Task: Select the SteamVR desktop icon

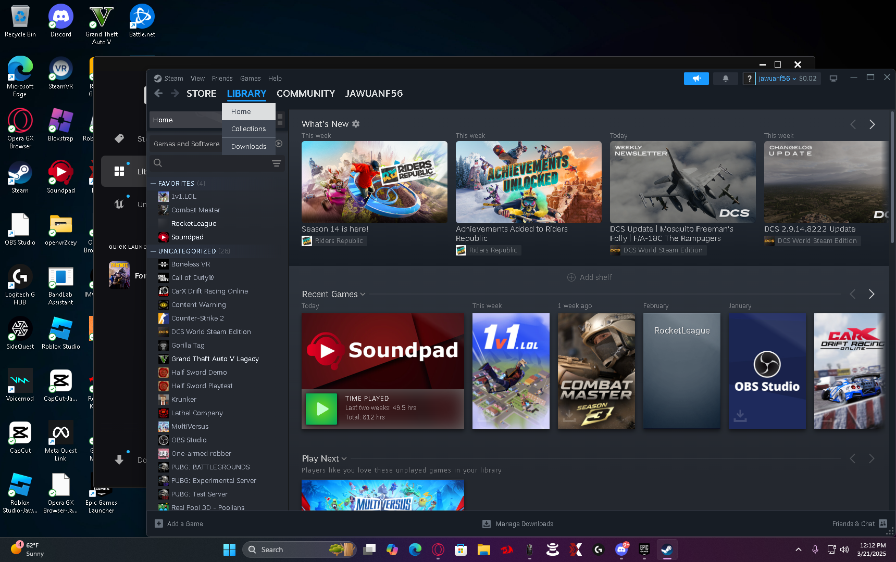Action: pos(61,73)
